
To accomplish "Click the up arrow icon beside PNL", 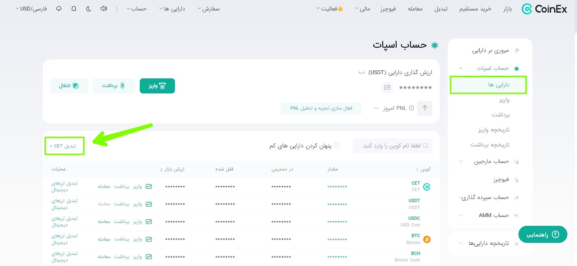I will pos(424,108).
